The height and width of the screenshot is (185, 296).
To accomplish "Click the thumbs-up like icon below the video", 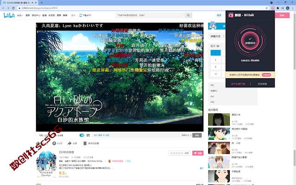I will click(38, 143).
